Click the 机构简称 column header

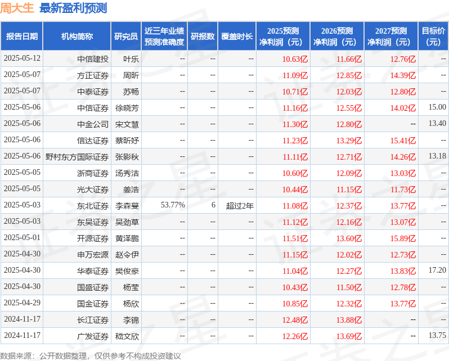pos(77,37)
